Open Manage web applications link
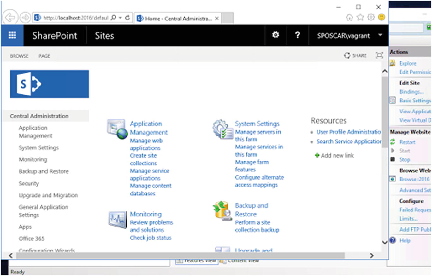Viewport: 432px width, 276px height. 146,144
